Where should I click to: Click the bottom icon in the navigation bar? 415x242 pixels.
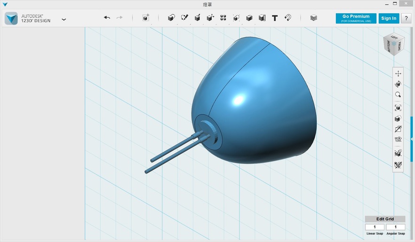[398, 165]
